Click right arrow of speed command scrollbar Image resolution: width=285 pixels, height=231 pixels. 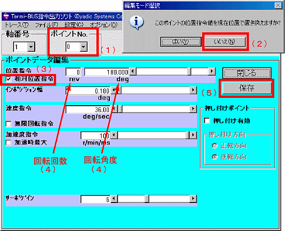pyautogui.click(x=193, y=109)
